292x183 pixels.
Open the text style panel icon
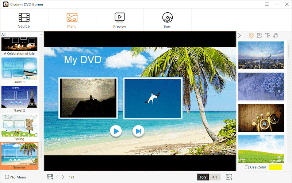click(268, 35)
